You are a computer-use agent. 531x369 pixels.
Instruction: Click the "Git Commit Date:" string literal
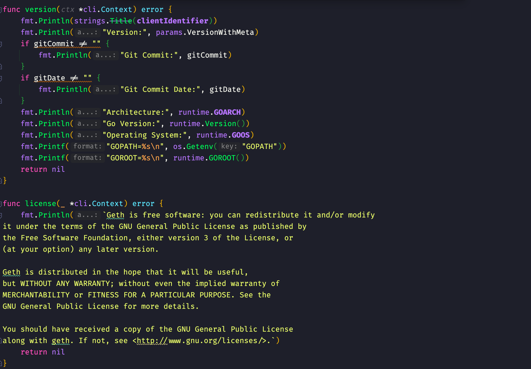[160, 90]
